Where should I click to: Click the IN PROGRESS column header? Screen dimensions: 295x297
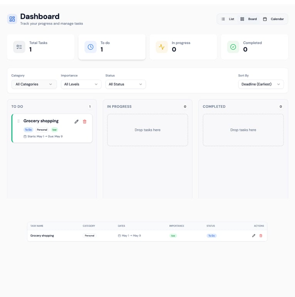[120, 106]
